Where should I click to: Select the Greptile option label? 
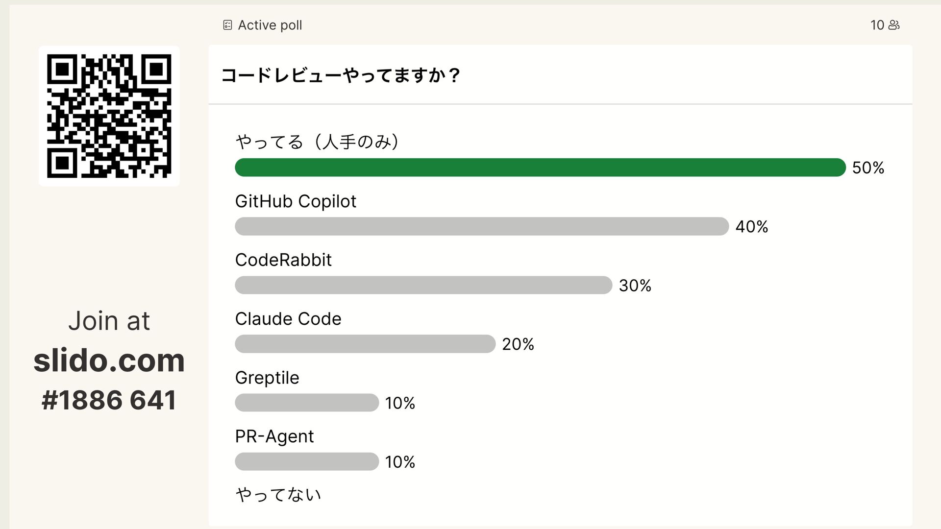point(267,378)
